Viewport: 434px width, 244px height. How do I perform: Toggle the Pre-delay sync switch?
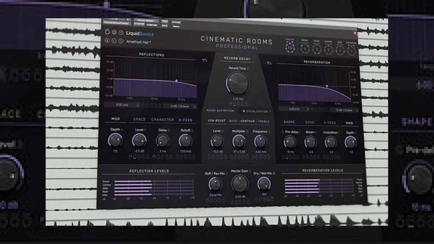[x=283, y=132]
